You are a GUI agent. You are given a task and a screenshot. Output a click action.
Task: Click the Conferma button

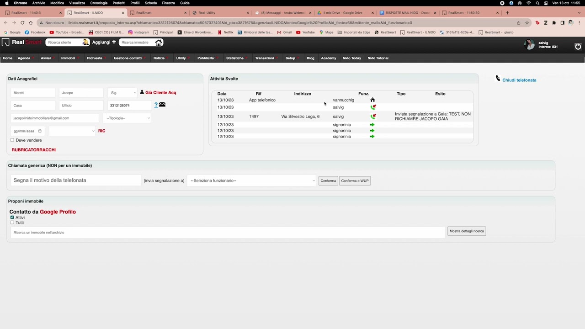pos(328,181)
